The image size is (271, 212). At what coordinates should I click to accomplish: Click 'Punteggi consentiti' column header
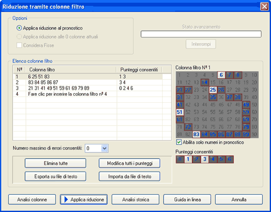pyautogui.click(x=139, y=70)
